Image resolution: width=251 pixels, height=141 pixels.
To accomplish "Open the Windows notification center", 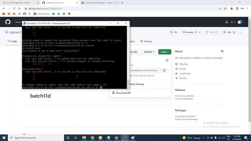I will (x=246, y=138).
